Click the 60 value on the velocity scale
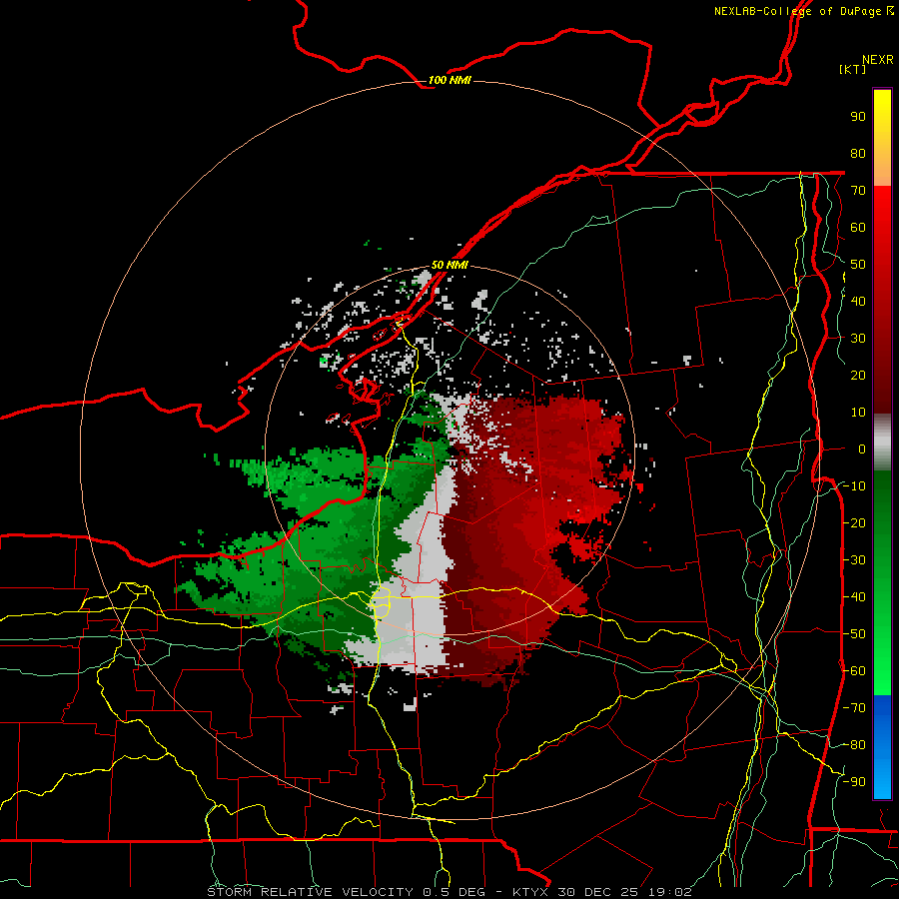The image size is (899, 899). tap(858, 227)
